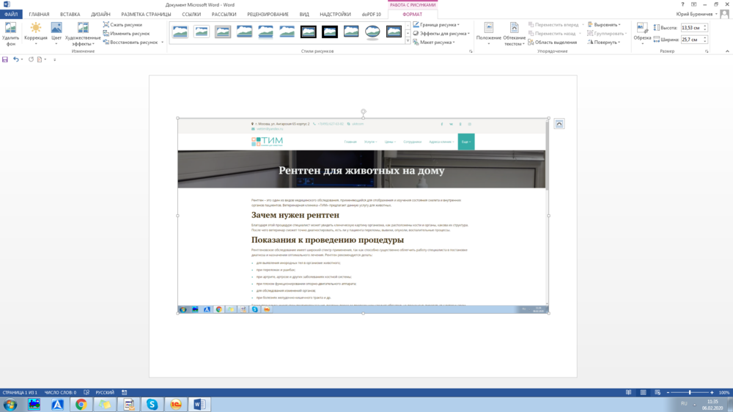Switch to the ДИЗАЙН tab
The height and width of the screenshot is (412, 733).
(100, 15)
